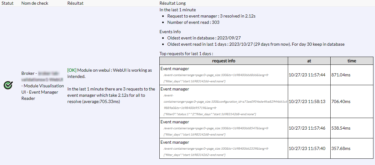Click the Résultat column header
375x165 pixels.
(x=75, y=3)
